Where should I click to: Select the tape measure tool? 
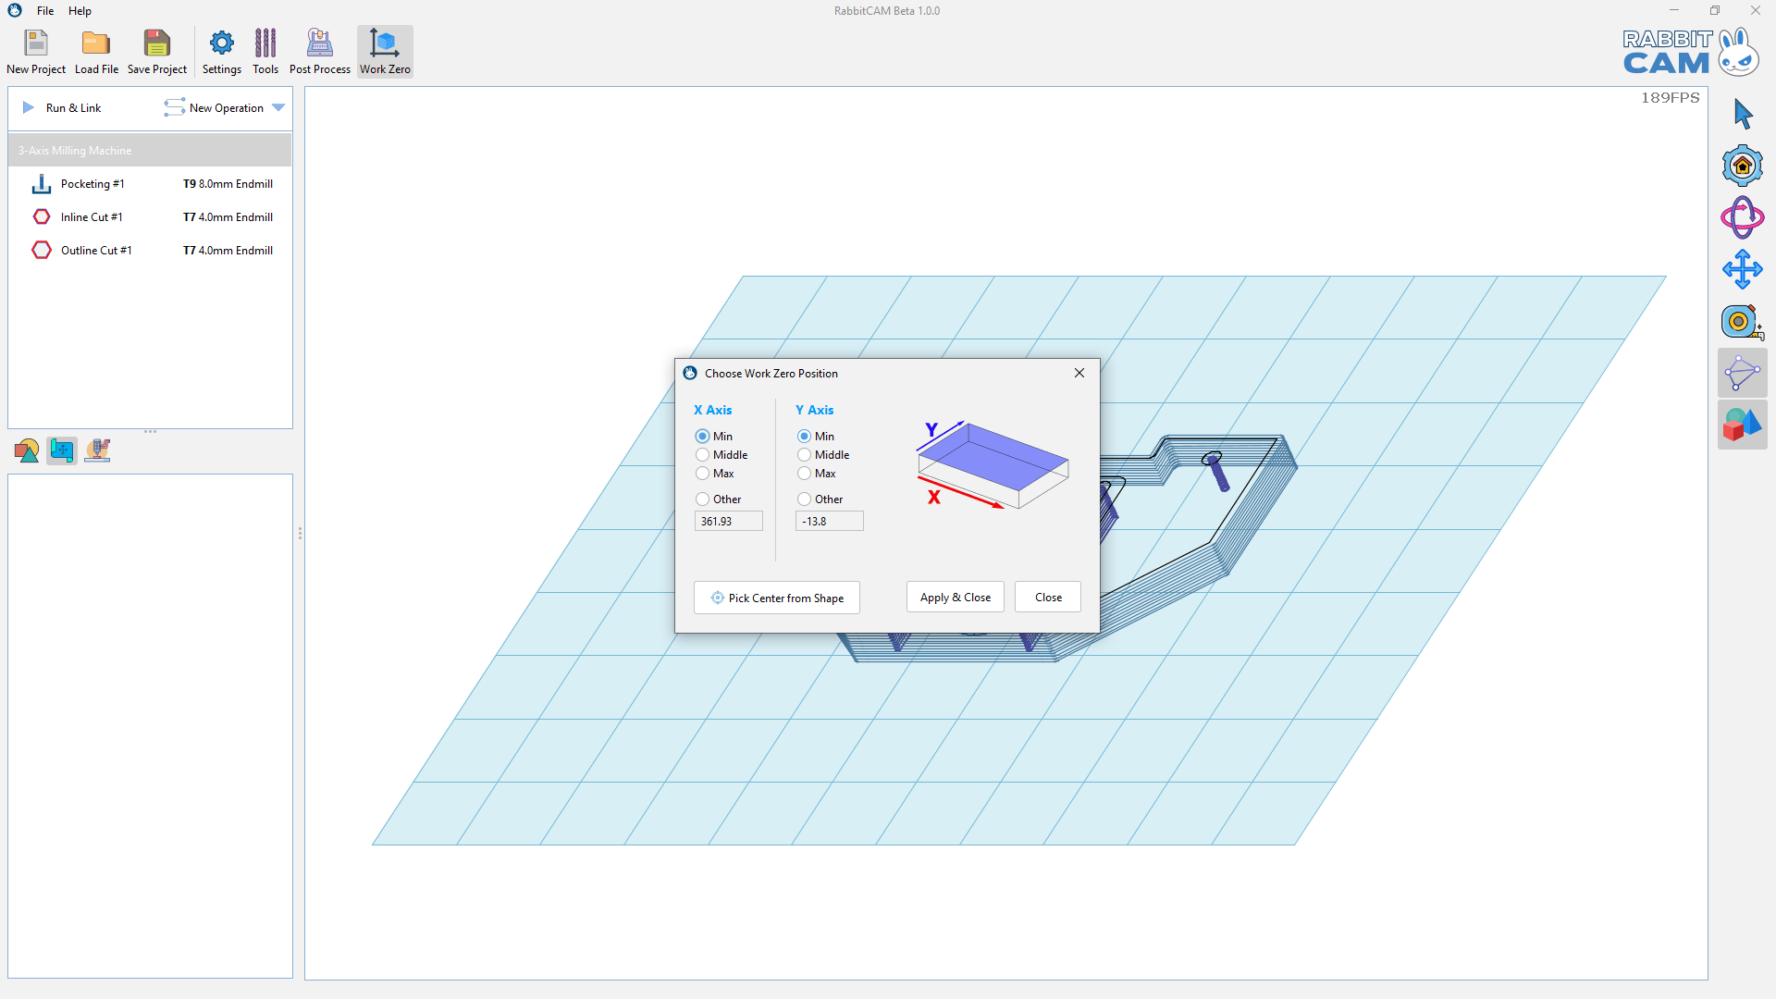[1743, 322]
